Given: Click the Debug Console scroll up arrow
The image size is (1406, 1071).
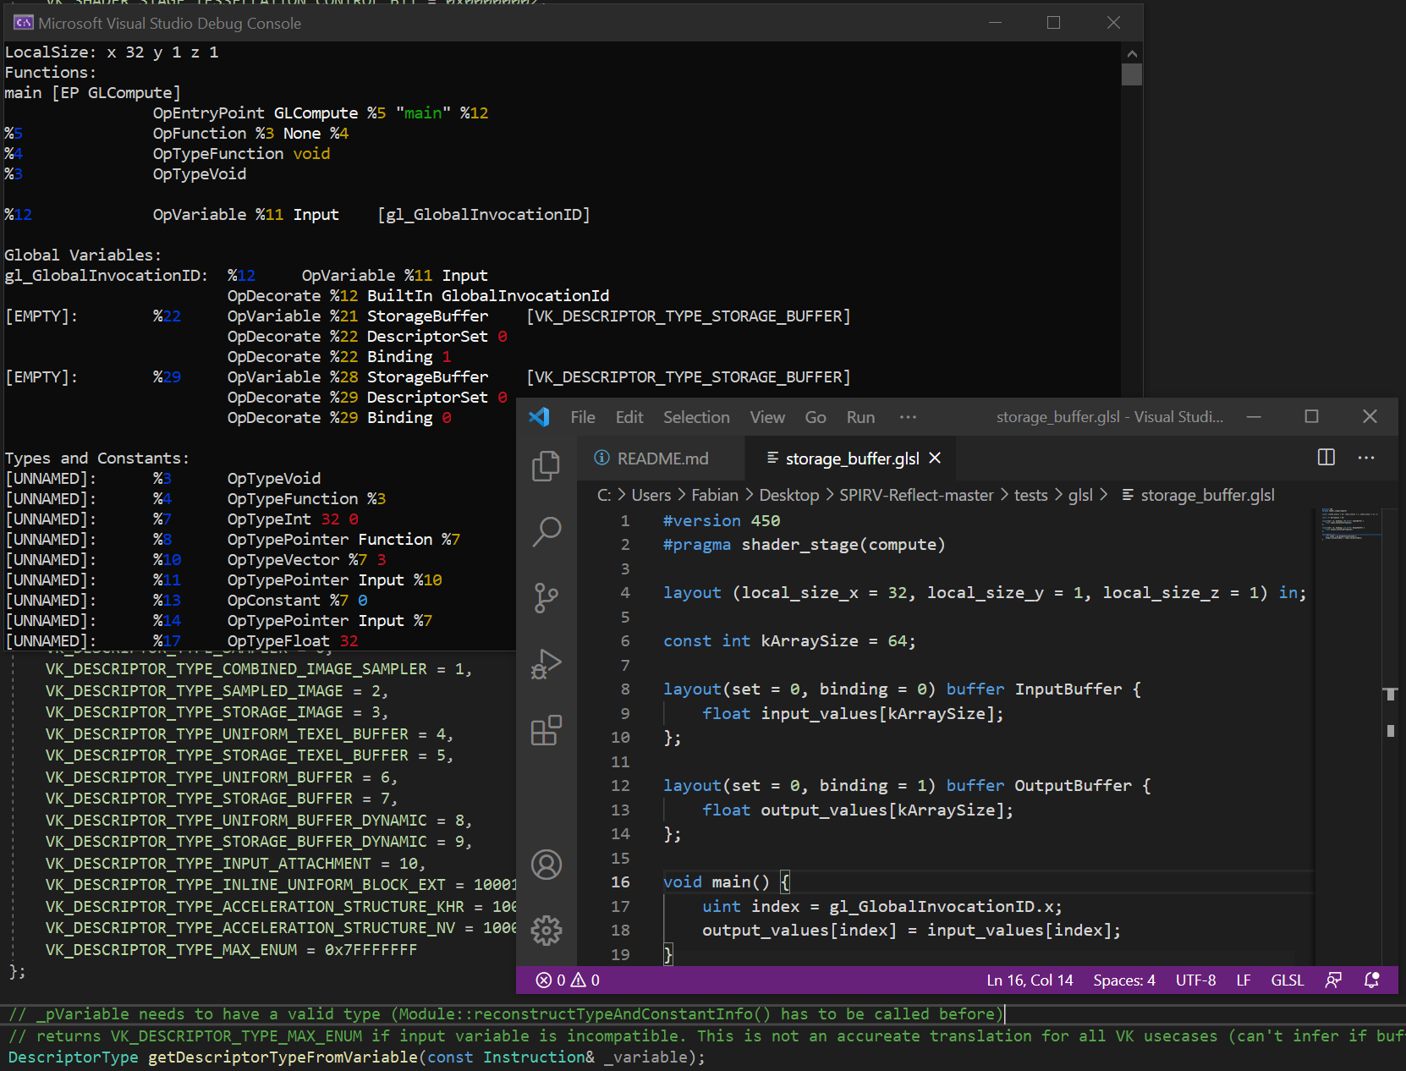Looking at the screenshot, I should tap(1132, 53).
